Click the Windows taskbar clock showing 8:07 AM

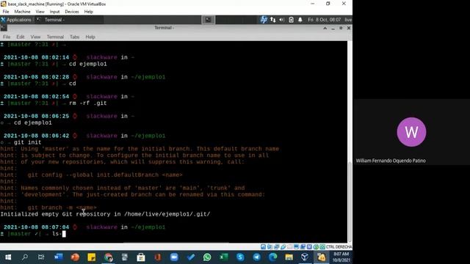coord(341,257)
